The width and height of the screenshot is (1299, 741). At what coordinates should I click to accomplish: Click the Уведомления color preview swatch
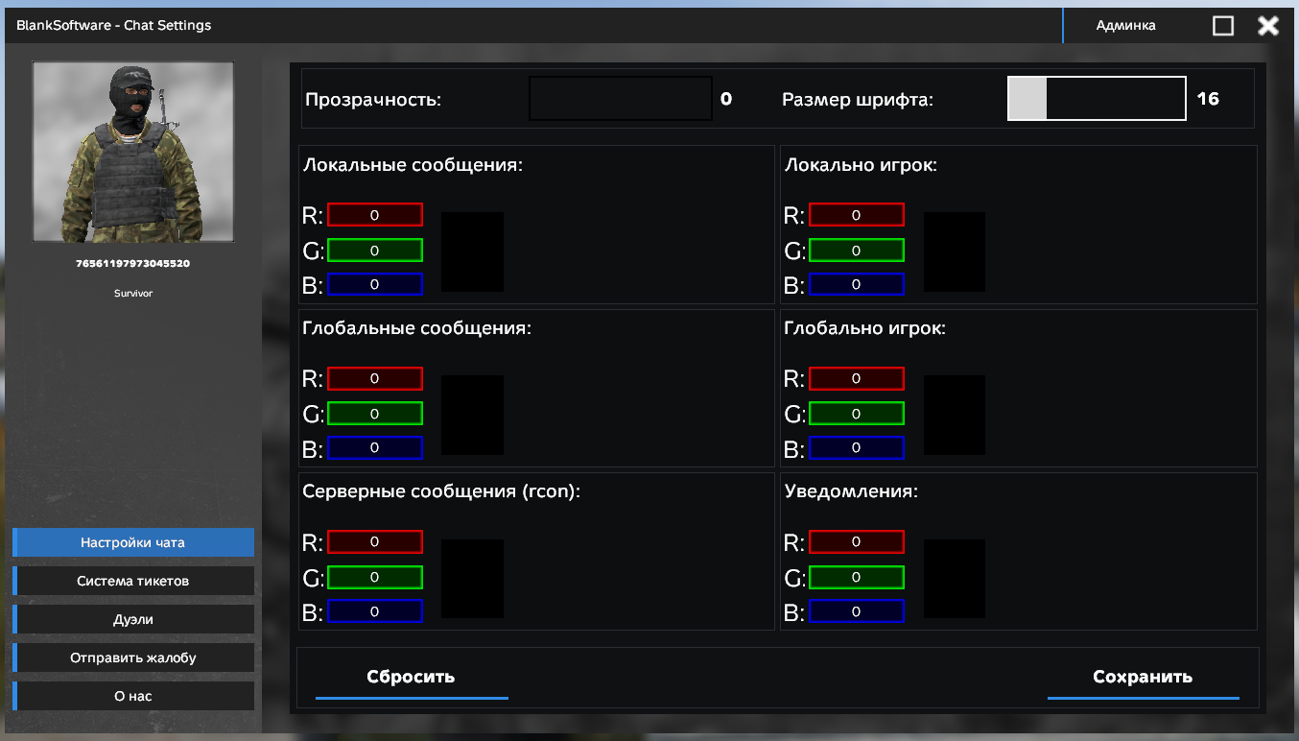[x=955, y=579]
